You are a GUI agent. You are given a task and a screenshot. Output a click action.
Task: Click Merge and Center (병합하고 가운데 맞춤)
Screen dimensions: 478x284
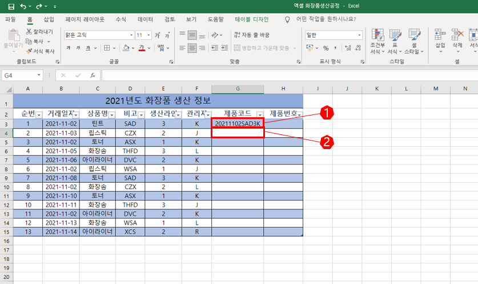click(262, 48)
